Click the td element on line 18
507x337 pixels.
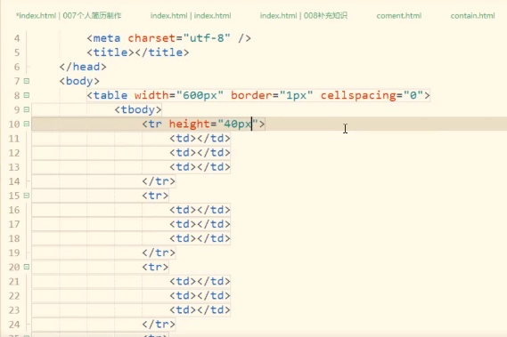200,238
